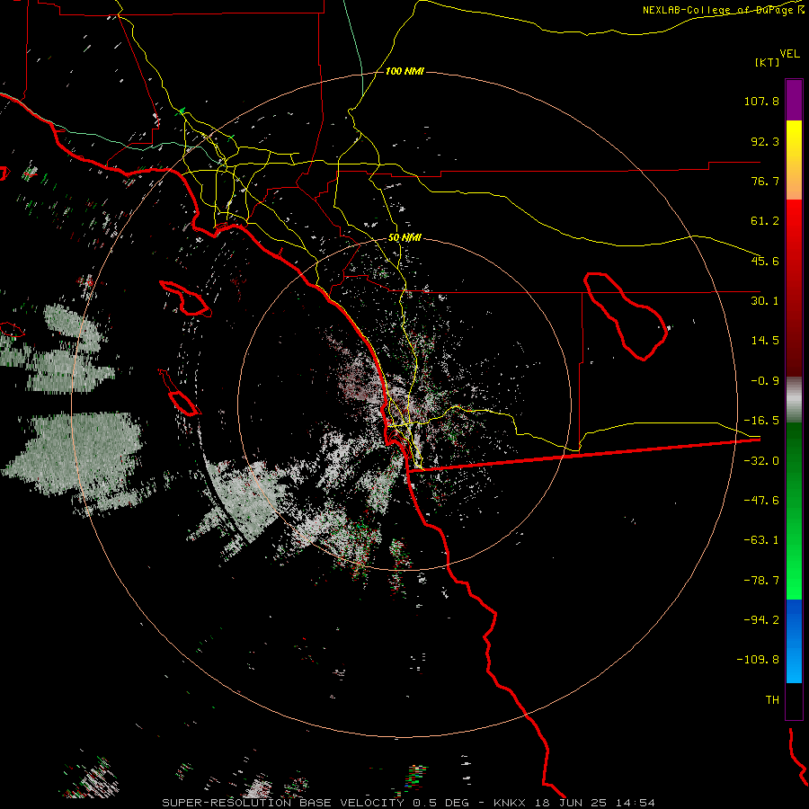Click the -47.6 velocity scale value
Viewport: 809px width, 809px height.
[x=761, y=501]
